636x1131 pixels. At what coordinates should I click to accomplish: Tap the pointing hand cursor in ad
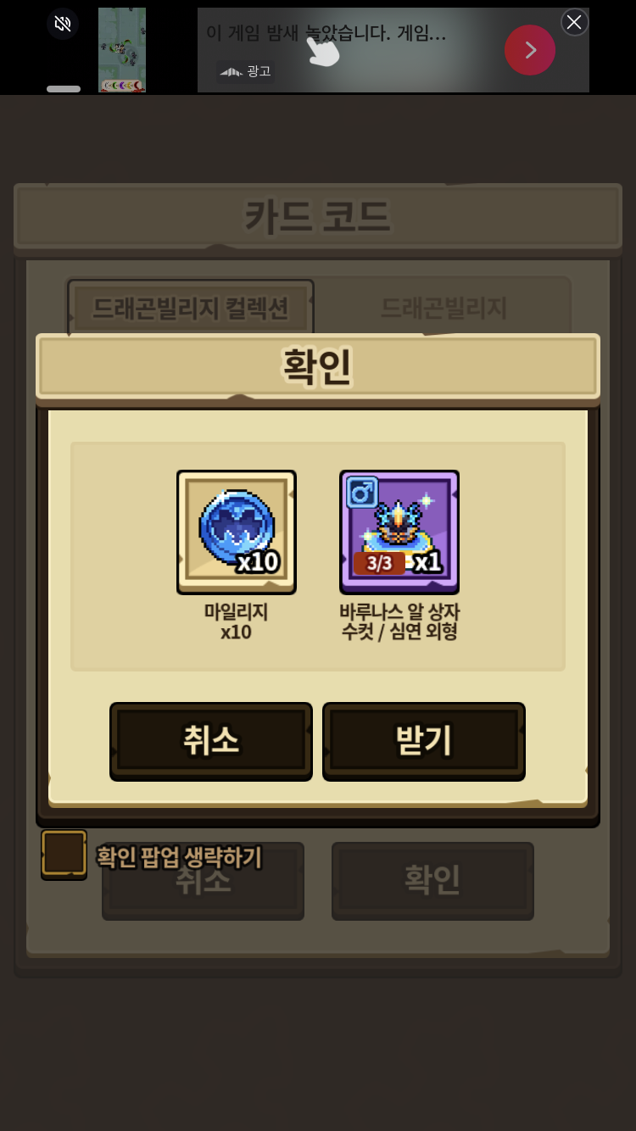point(322,49)
